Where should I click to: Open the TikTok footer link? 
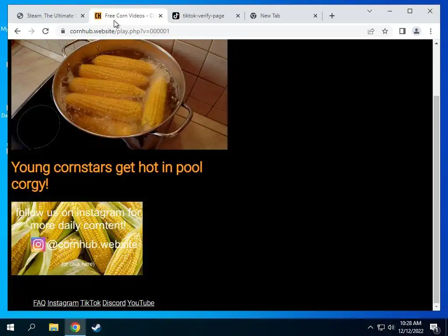pos(90,303)
